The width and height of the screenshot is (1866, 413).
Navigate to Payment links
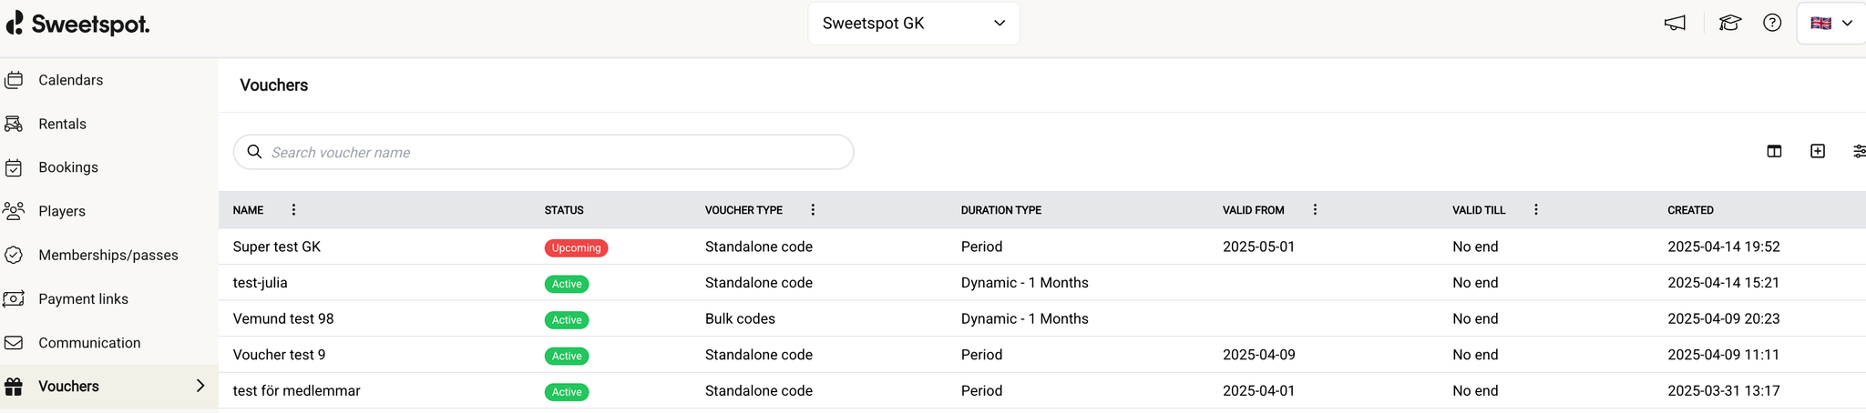coord(83,298)
